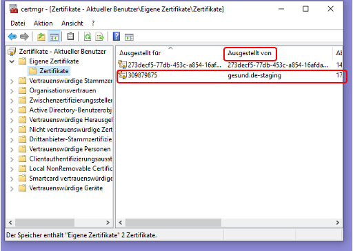Select certificate 273decf5-77db-453c-a854-16af...
The height and width of the screenshot is (251, 353).
[x=174, y=65]
